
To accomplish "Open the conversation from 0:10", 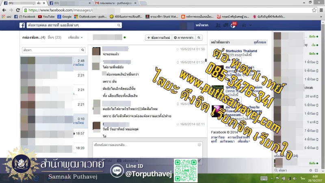I will (x=54, y=120).
